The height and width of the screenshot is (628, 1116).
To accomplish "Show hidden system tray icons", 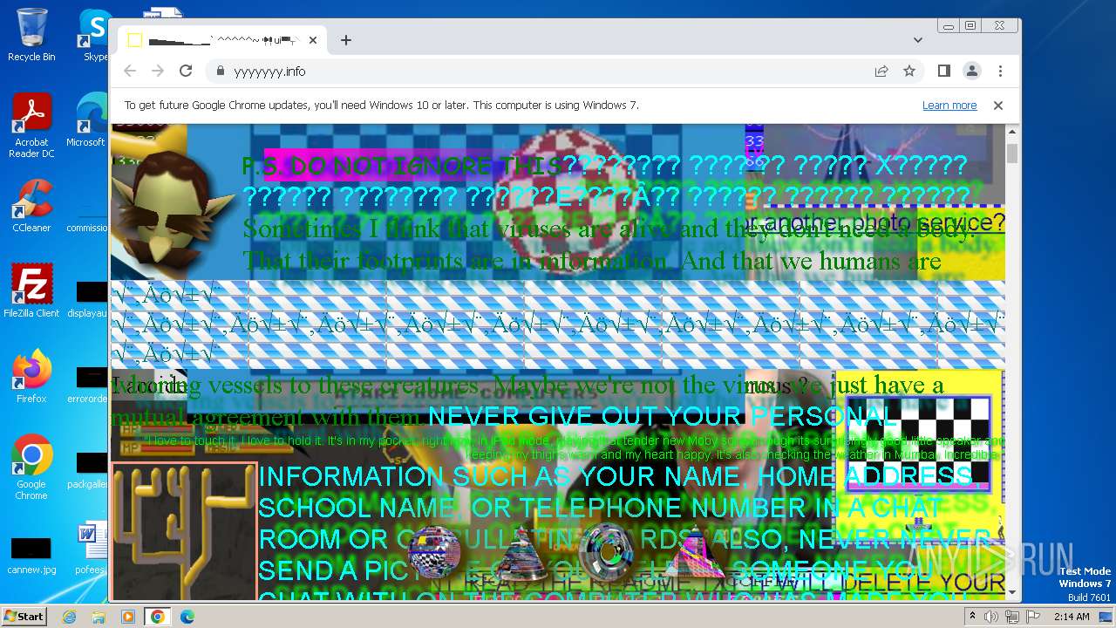I will coord(973,617).
